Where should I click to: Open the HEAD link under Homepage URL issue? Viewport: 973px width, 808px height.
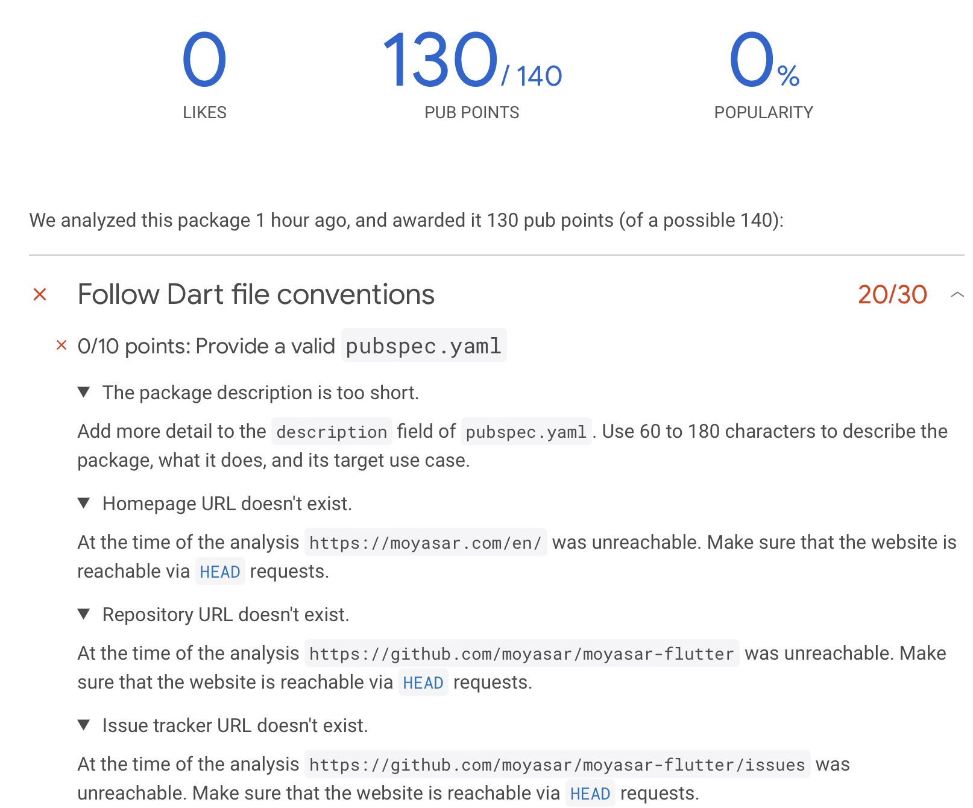click(220, 572)
